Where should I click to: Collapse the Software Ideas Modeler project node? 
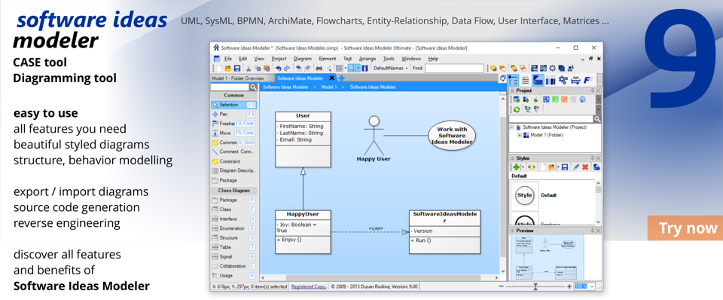click(512, 127)
